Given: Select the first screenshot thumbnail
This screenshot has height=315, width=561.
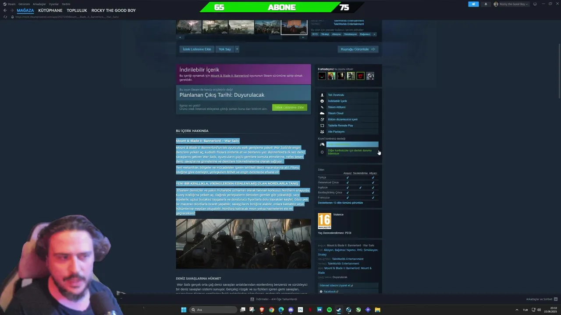Looking at the screenshot, I should [189, 27].
